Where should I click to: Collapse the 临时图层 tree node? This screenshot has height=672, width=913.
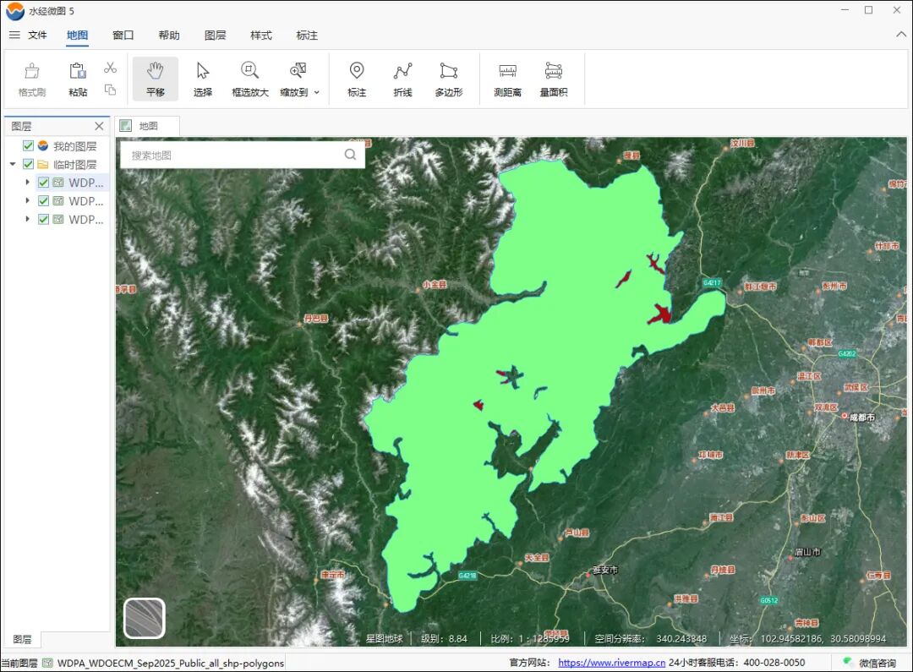(13, 165)
